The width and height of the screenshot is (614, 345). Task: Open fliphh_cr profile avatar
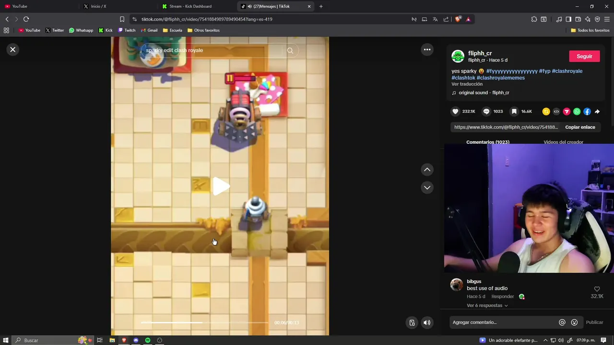(458, 56)
